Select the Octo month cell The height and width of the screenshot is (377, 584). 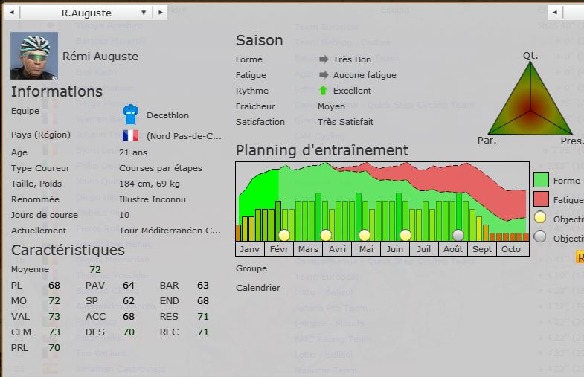pos(511,249)
